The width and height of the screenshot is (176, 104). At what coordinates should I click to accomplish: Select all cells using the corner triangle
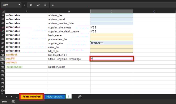[3, 11]
